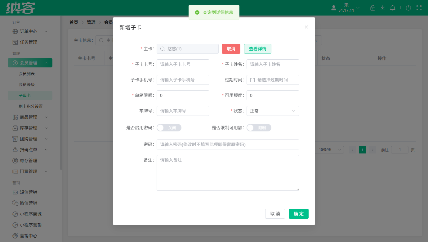Screen dimensions: 428x242
Task: Open the 状态 dropdown showing 正常
Action: [273, 111]
